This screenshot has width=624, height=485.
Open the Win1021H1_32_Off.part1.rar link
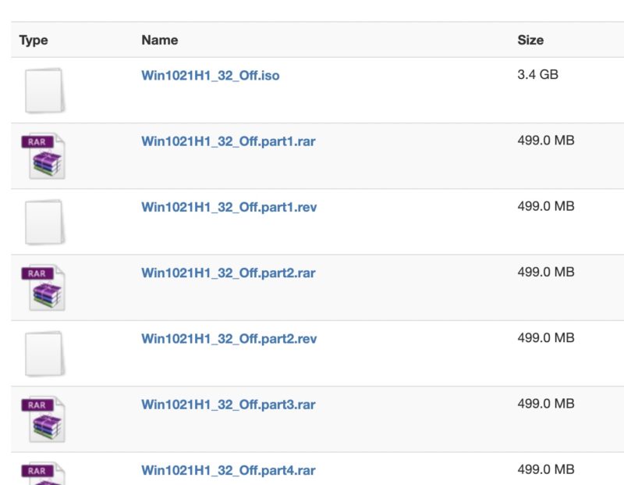[x=229, y=141]
